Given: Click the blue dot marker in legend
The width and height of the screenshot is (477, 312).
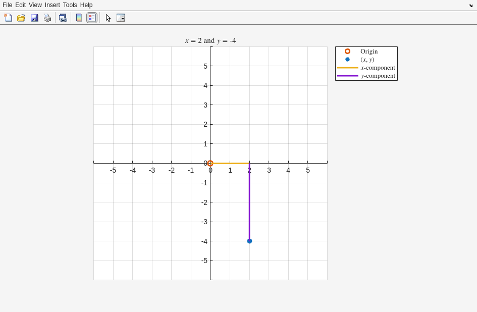Looking at the screenshot, I should coord(347,60).
